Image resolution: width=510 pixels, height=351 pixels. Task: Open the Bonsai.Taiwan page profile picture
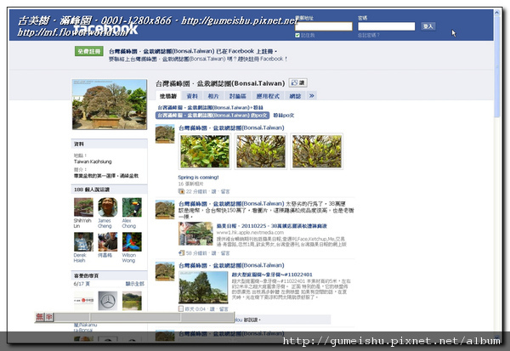[x=110, y=105]
